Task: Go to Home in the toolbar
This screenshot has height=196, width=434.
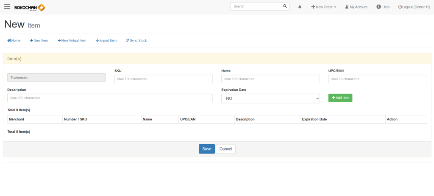Action: pyautogui.click(x=14, y=41)
